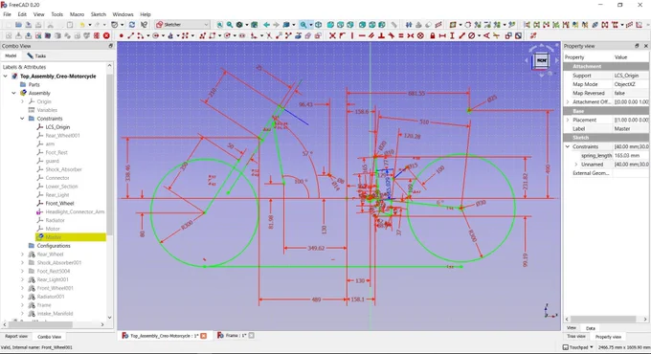651x354 pixels.
Task: Apply Horizontal Distance constraint
Action: point(442,35)
